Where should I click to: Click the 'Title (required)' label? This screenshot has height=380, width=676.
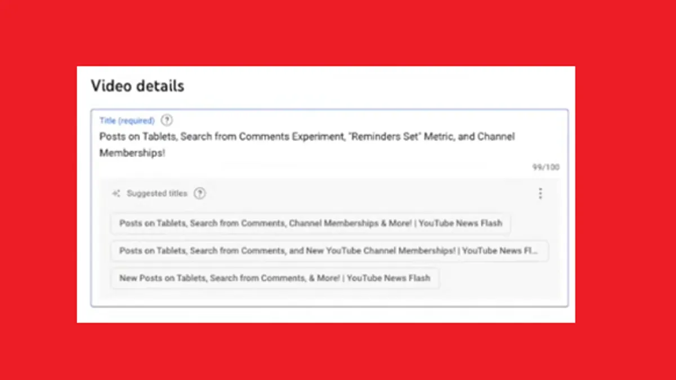pos(127,120)
